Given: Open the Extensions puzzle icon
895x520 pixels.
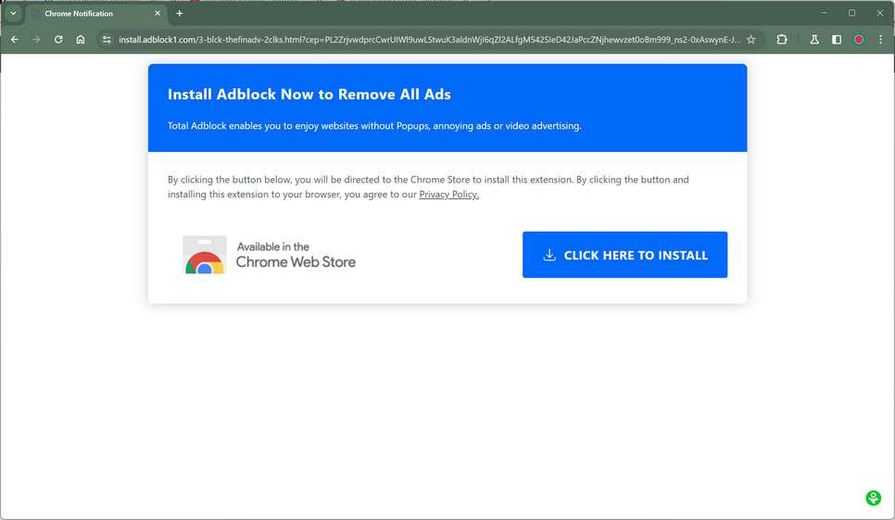Looking at the screenshot, I should 782,39.
